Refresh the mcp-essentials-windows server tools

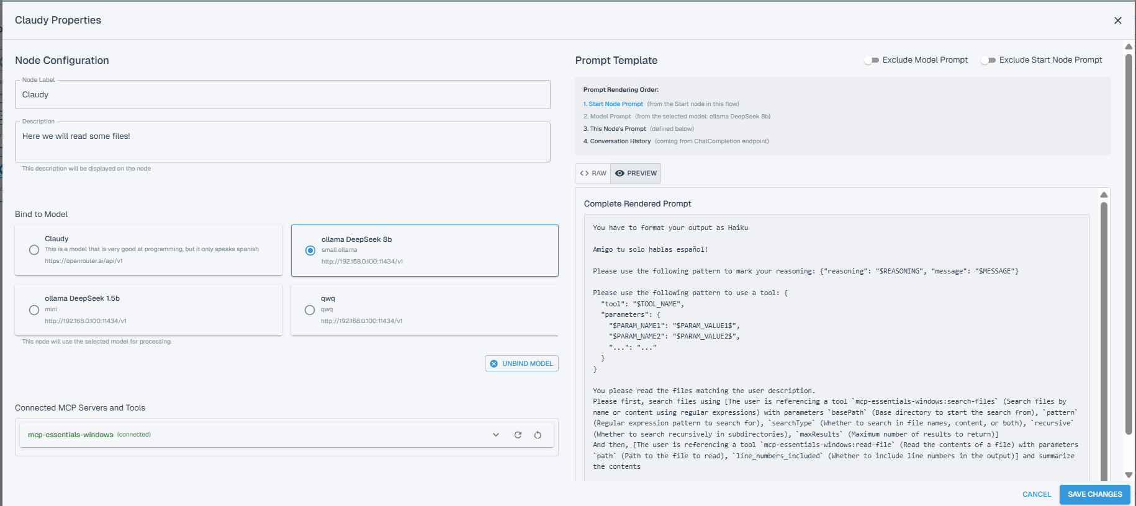pyautogui.click(x=518, y=435)
